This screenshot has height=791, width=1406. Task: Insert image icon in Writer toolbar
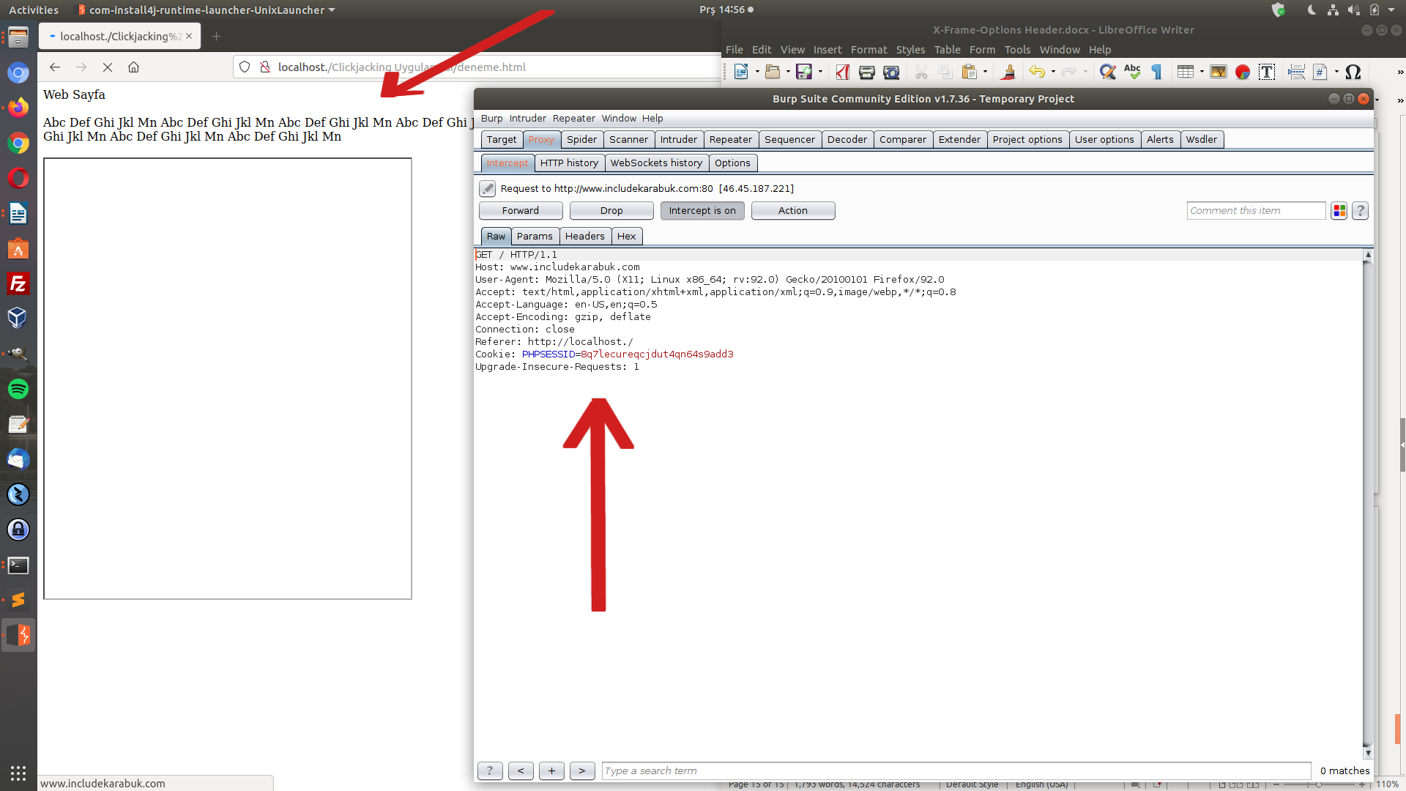[1219, 72]
